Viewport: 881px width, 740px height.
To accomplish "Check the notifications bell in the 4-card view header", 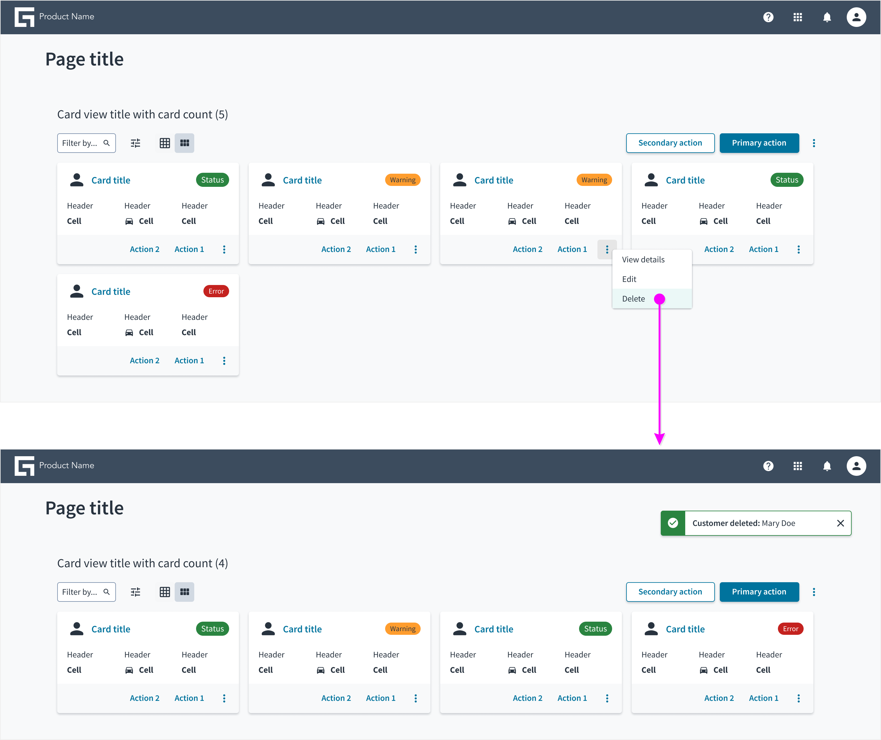I will point(827,466).
